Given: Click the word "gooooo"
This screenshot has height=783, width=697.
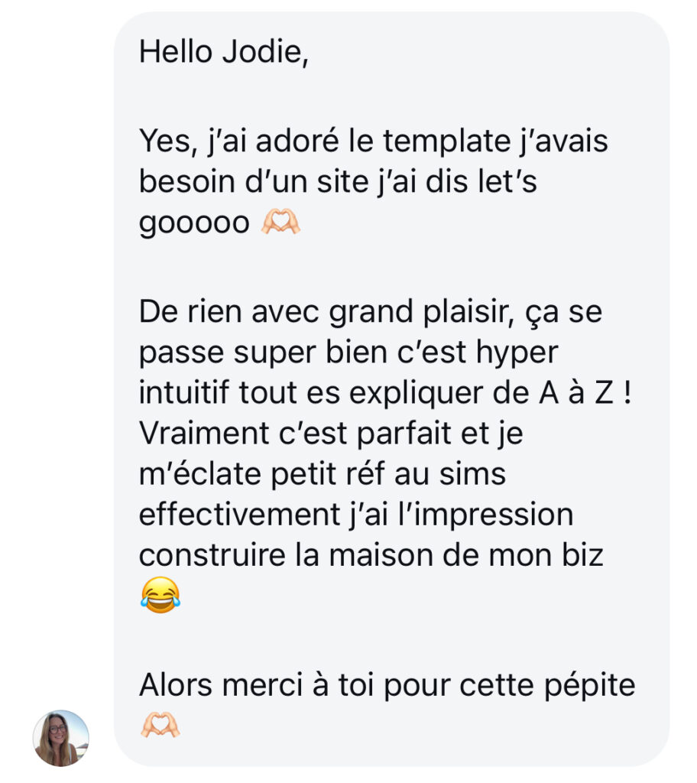Looking at the screenshot, I should [x=194, y=223].
